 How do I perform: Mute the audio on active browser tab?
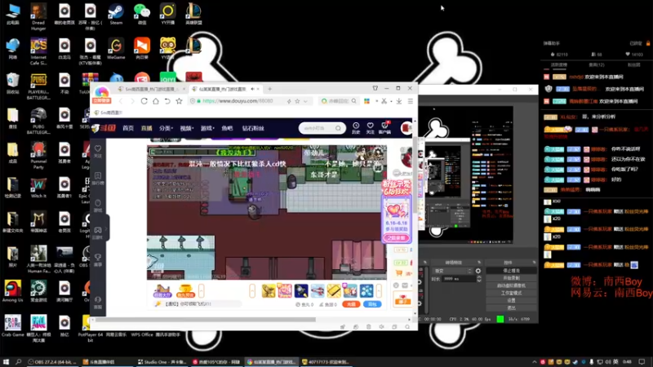252,89
